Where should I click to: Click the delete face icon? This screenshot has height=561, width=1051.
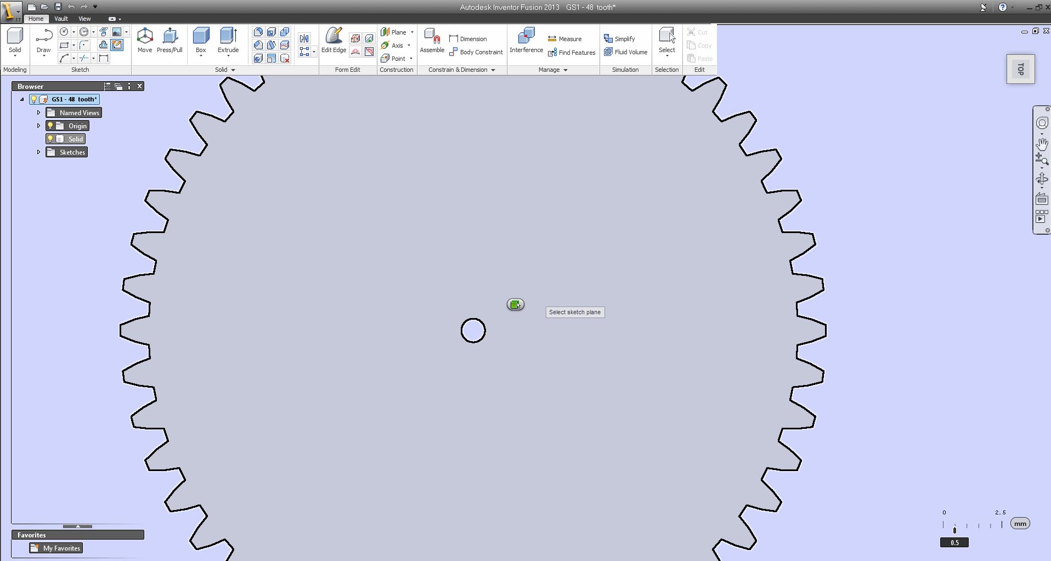285,58
